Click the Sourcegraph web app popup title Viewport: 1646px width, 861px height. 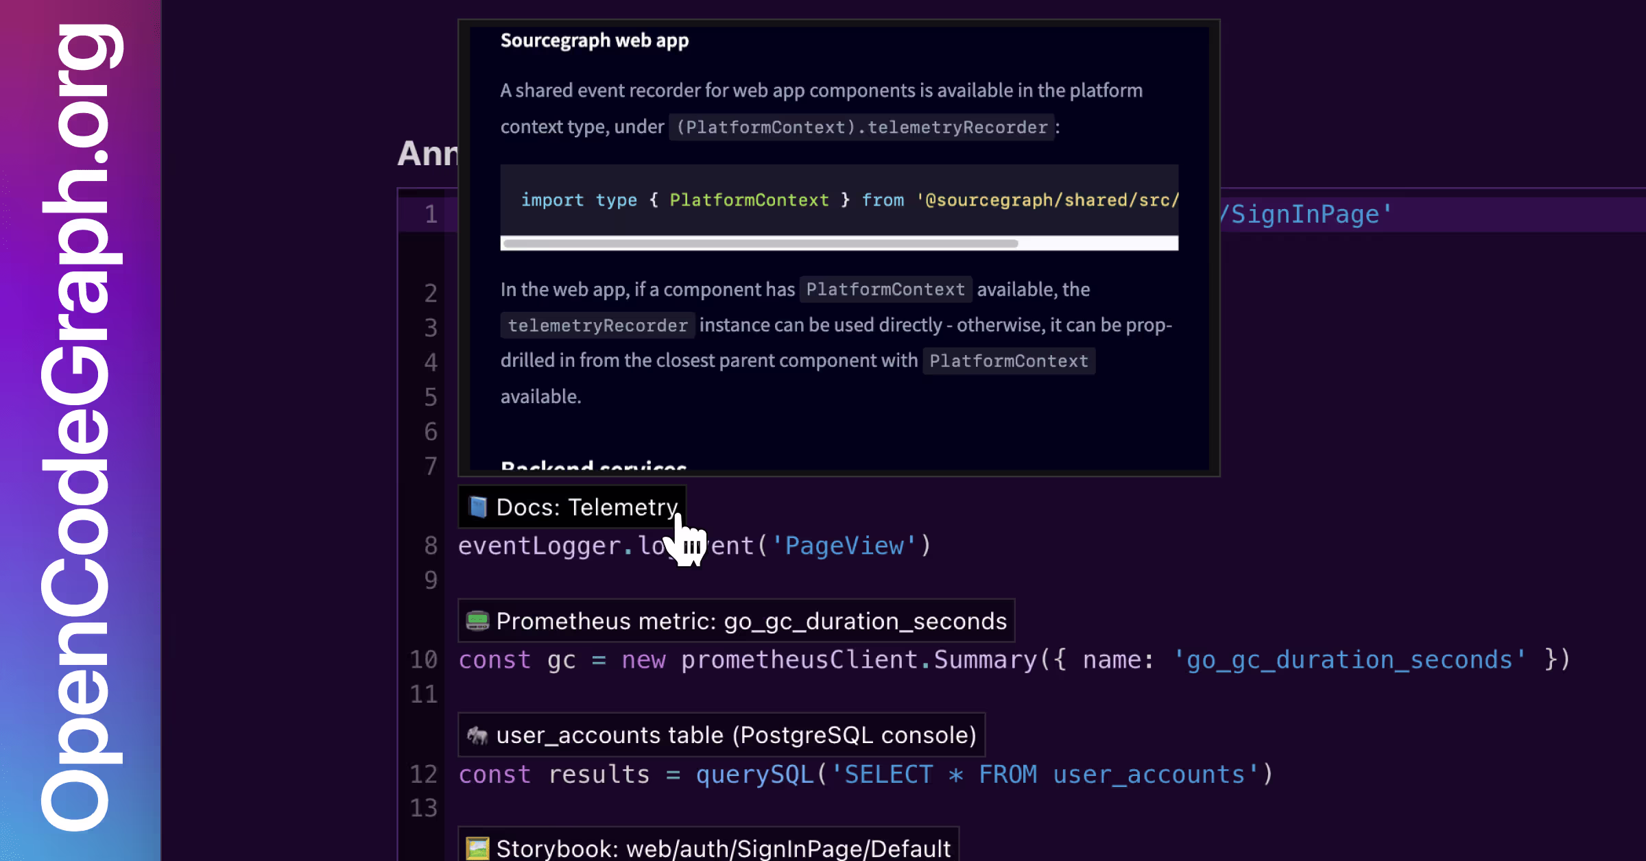594,40
